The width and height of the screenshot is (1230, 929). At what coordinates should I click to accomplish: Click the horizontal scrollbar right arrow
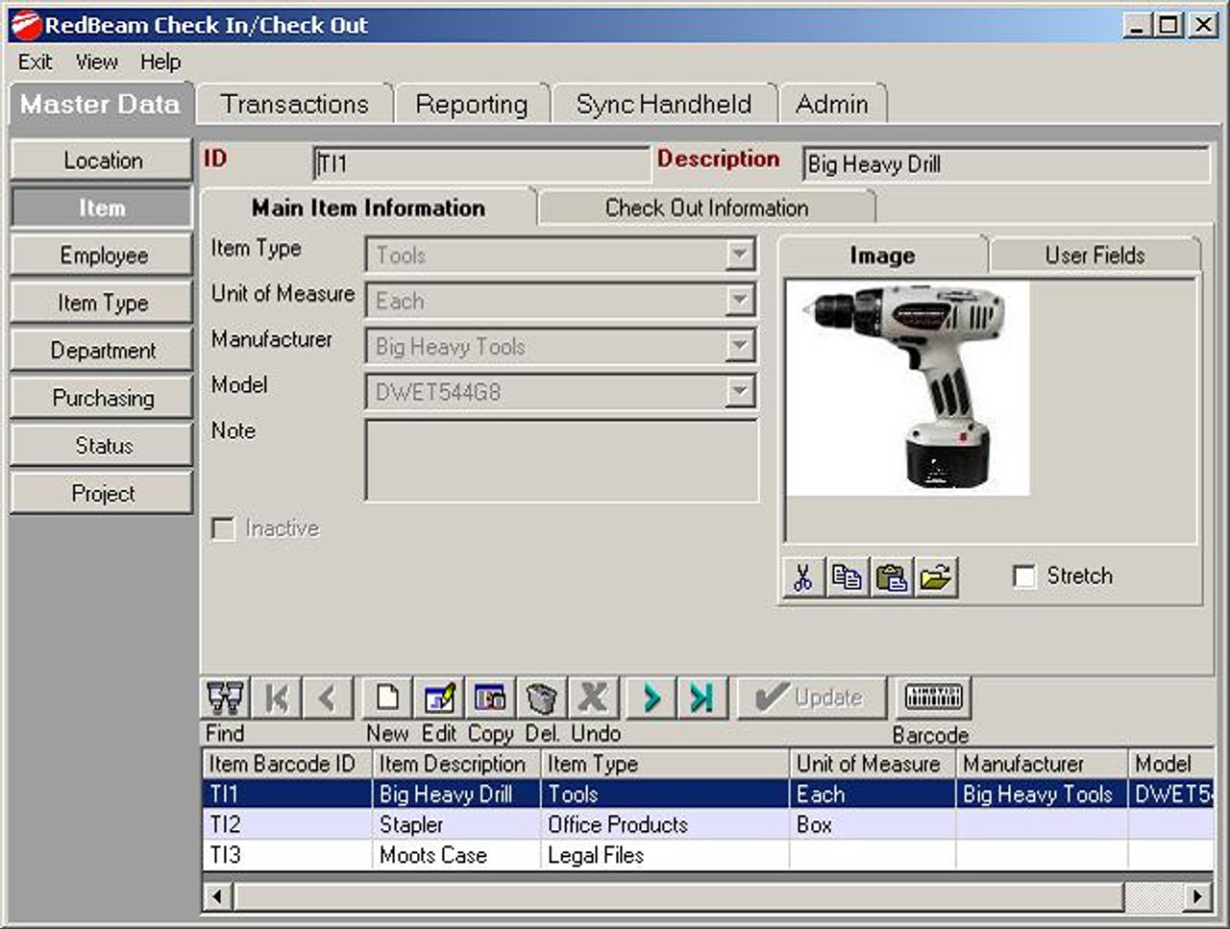click(x=1197, y=896)
